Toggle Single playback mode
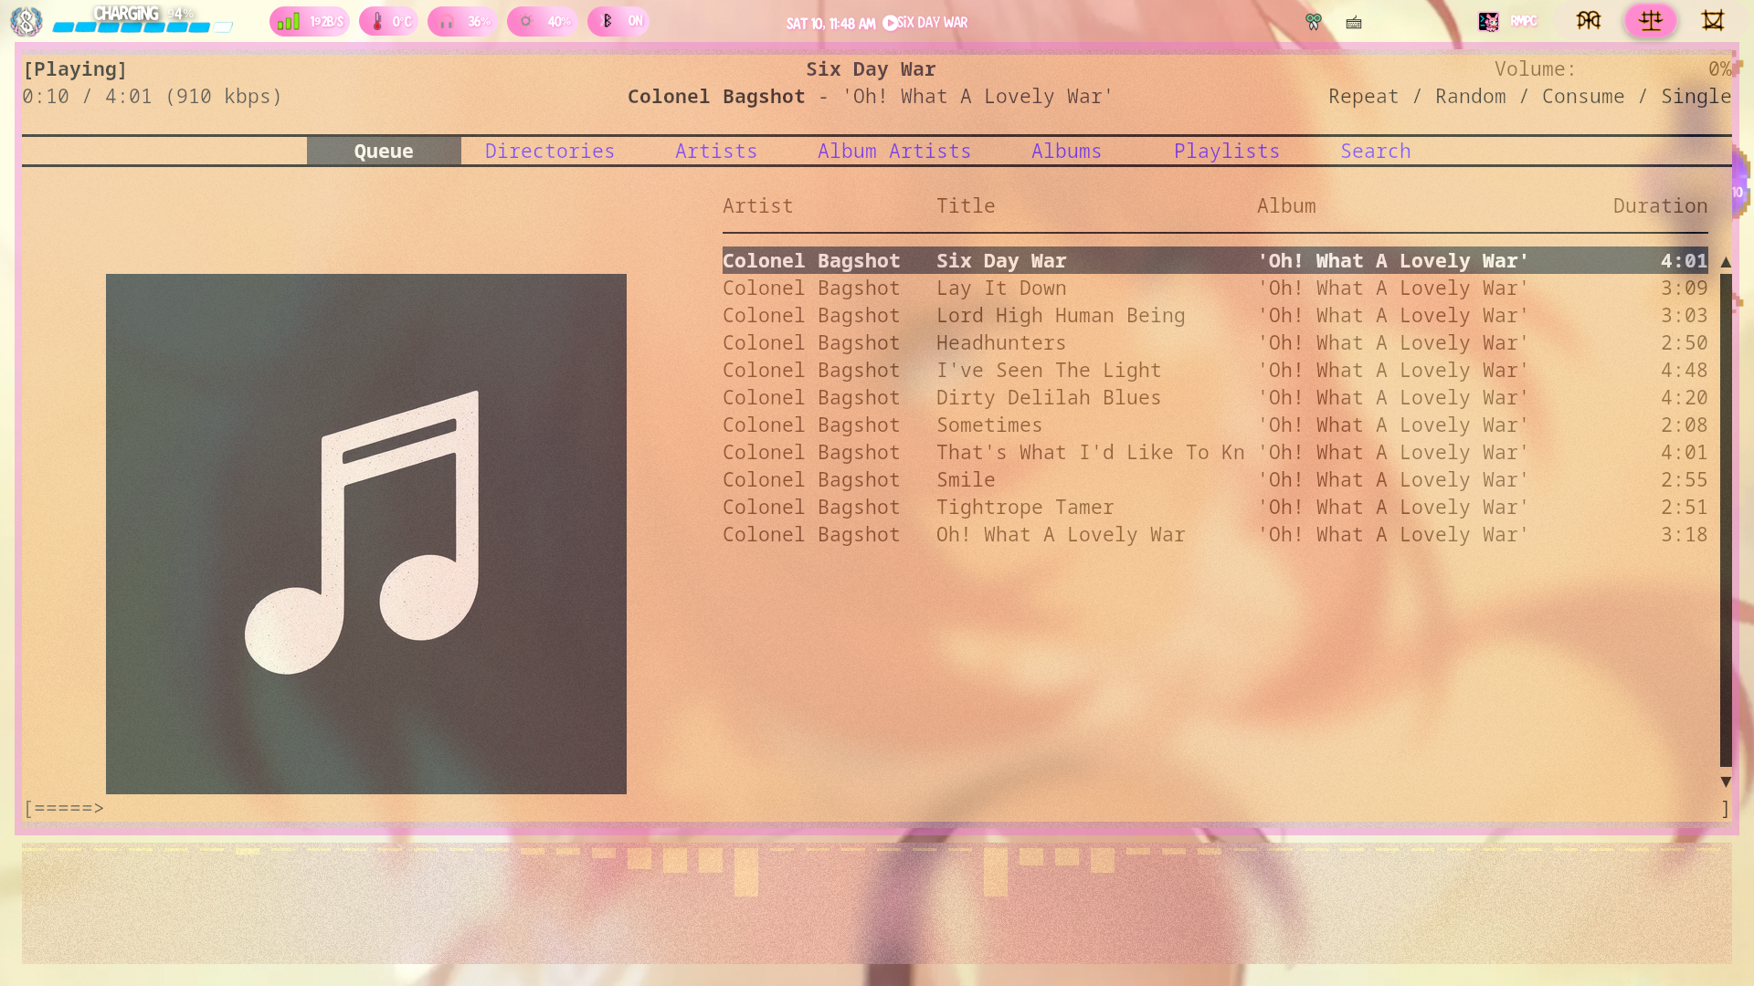This screenshot has height=986, width=1754. pos(1696,96)
